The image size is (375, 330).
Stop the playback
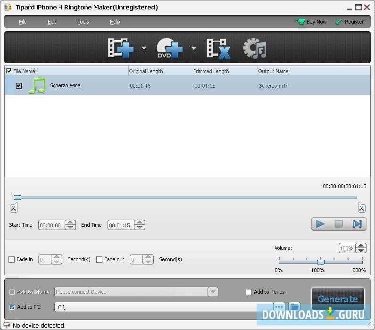click(x=338, y=224)
